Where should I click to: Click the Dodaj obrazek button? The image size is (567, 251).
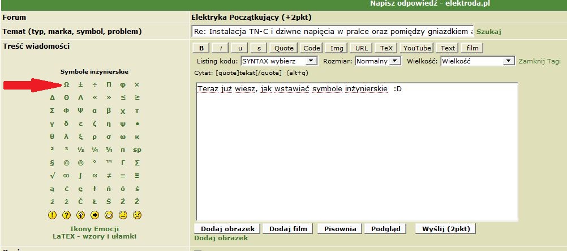tap(227, 228)
